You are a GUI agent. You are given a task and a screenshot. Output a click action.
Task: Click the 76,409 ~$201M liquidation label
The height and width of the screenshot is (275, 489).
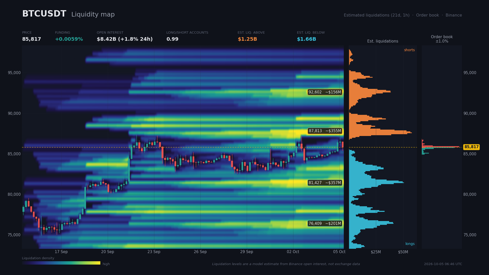(x=325, y=223)
